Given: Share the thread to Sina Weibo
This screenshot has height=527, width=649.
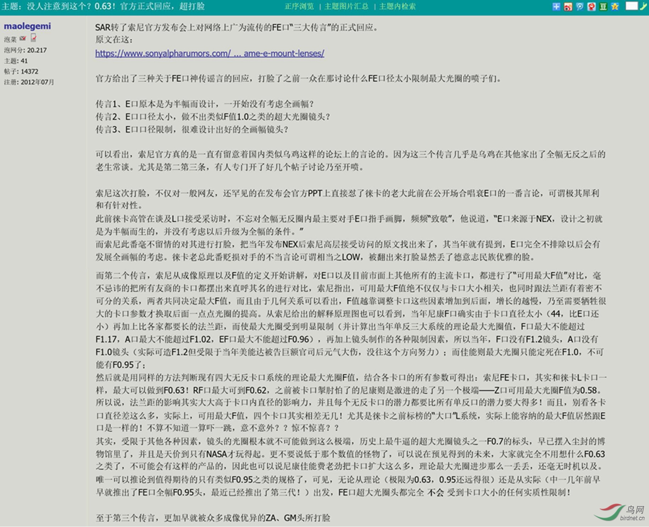Looking at the screenshot, I should click(568, 6).
